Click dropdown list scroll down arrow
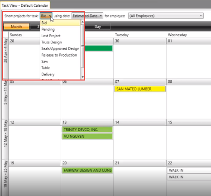Screen dimensions: 211x196 [x=82, y=77]
